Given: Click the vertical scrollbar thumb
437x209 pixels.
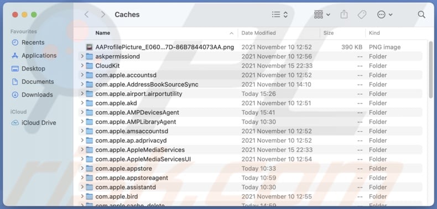Looking at the screenshot, I should click(x=430, y=69).
